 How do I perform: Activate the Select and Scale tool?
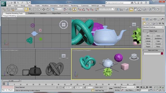(x=52, y=9)
